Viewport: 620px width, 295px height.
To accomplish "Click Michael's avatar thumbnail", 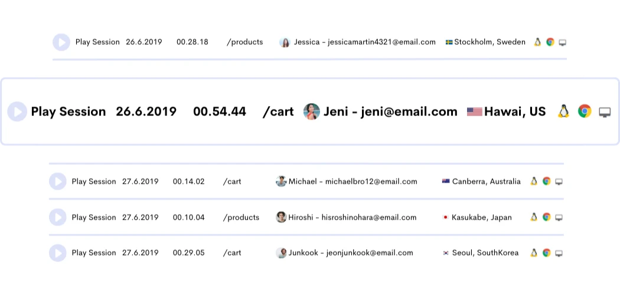I will tap(281, 181).
